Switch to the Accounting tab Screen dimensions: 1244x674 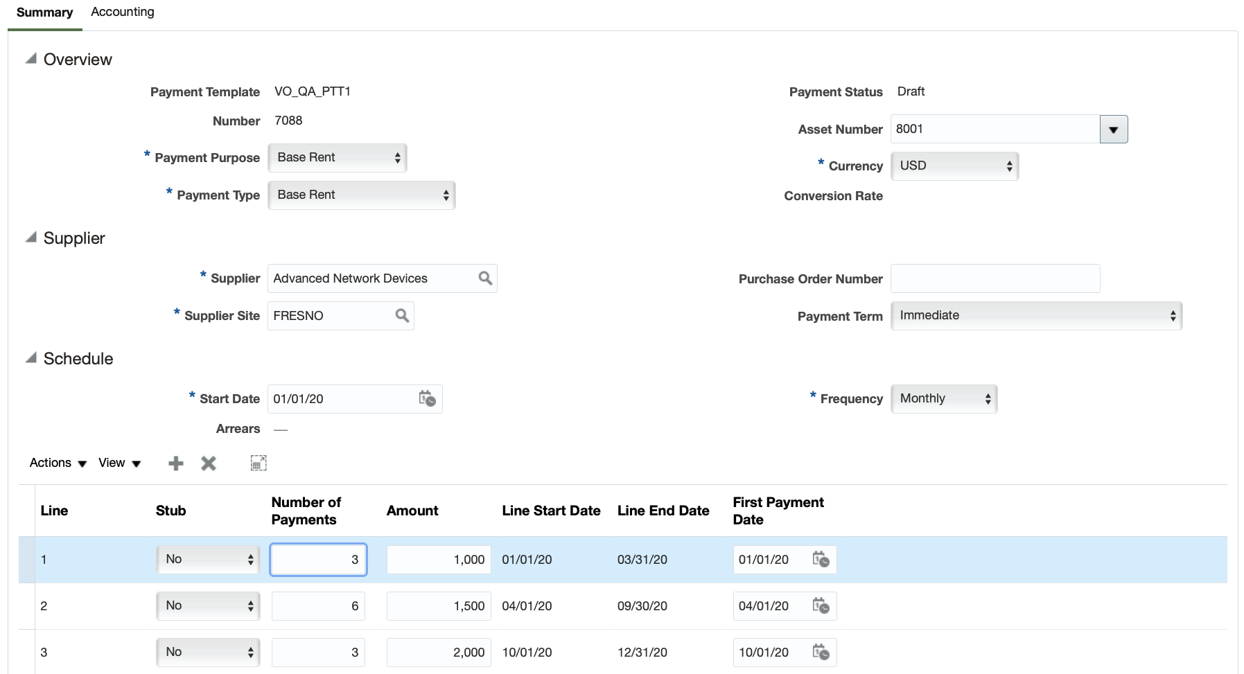point(123,12)
